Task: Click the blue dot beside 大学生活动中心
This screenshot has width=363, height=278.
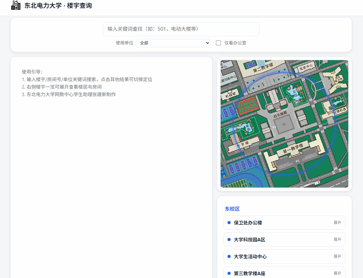Action: (x=229, y=256)
